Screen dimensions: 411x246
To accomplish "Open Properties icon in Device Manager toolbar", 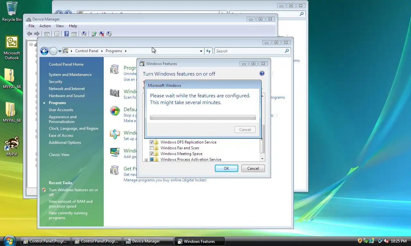I will point(57,34).
